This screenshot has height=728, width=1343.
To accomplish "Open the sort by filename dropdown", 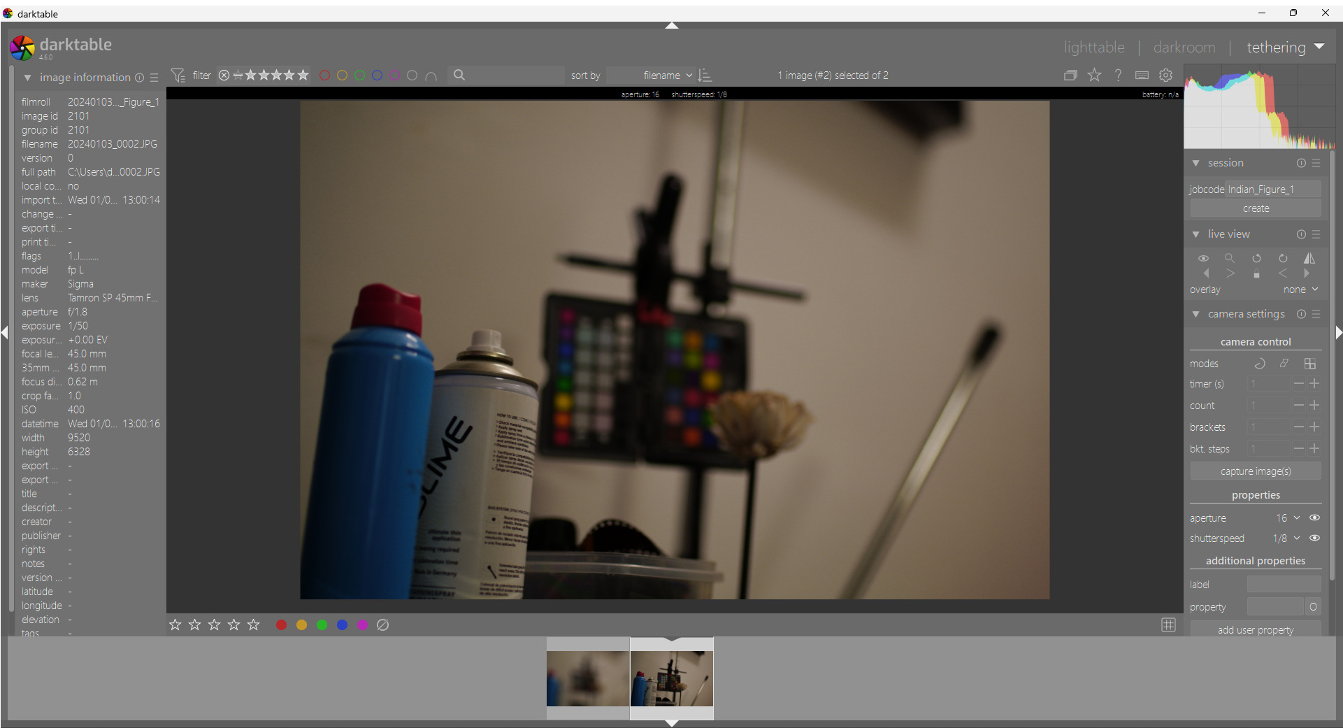I will [x=650, y=76].
